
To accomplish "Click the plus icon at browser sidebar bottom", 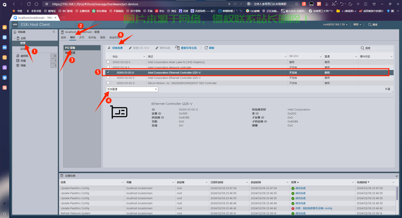I will (4, 203).
